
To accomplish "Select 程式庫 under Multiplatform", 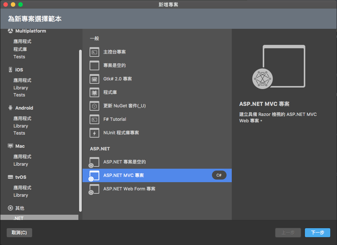I will click(20, 49).
